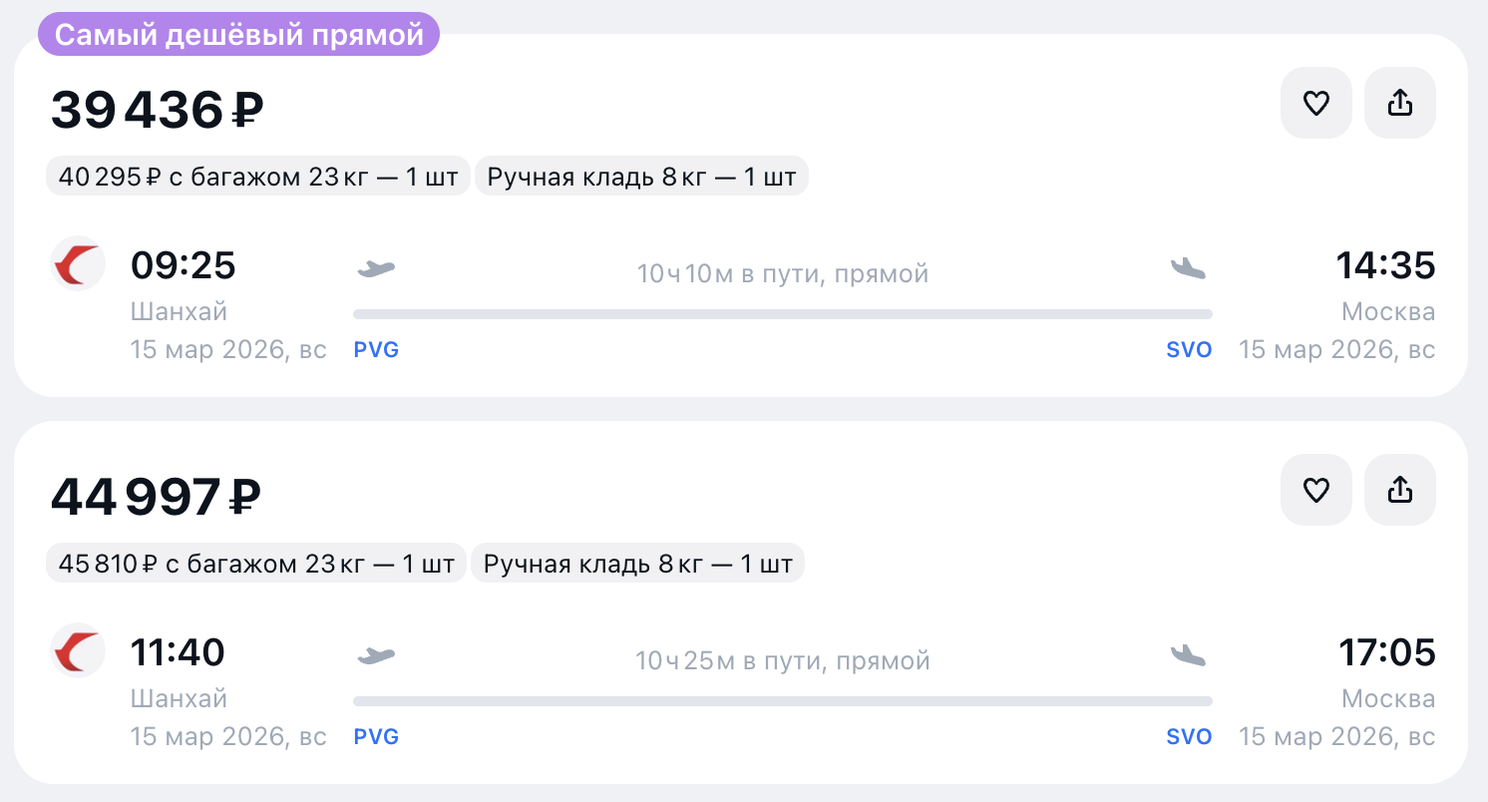The height and width of the screenshot is (802, 1488).
Task: Click hand luggage 8 kg chip, second flight
Action: [637, 565]
